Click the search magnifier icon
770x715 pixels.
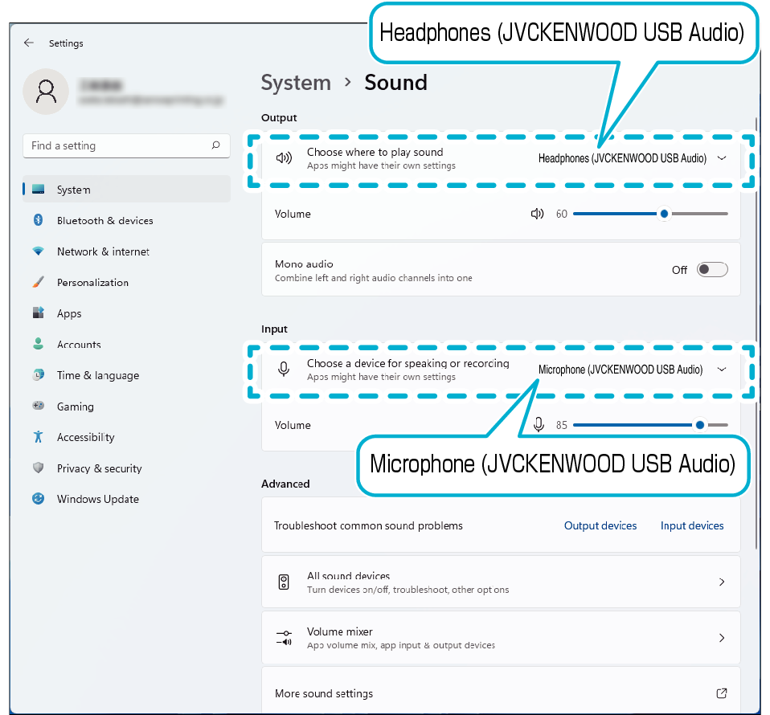coord(215,145)
